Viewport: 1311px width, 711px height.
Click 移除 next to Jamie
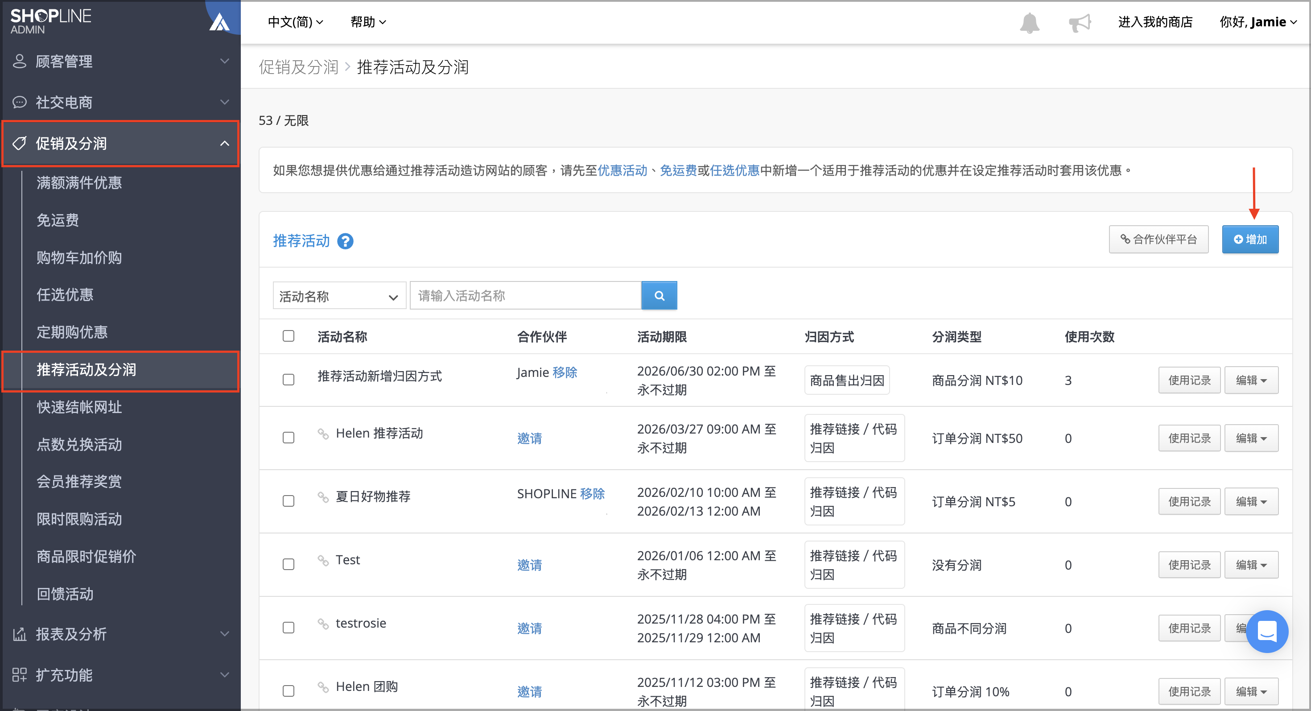565,372
